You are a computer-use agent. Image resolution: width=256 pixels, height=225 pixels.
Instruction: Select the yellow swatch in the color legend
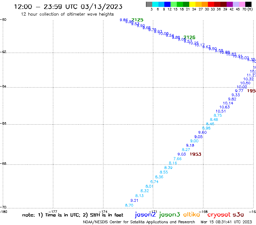(x=192, y=4)
